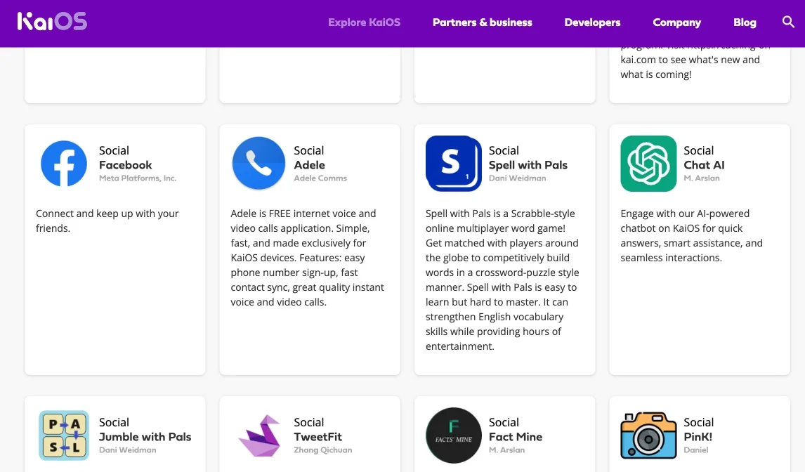Click the Facebook app icon

64,164
